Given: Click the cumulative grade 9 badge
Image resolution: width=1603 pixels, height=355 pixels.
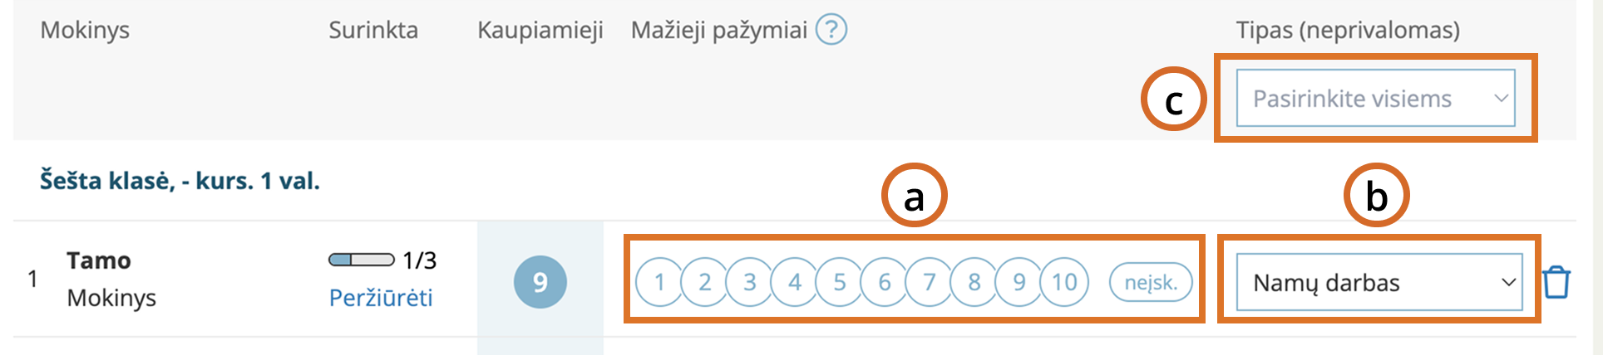Looking at the screenshot, I should 540,282.
